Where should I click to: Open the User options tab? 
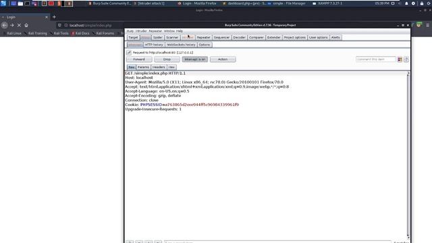(x=319, y=38)
